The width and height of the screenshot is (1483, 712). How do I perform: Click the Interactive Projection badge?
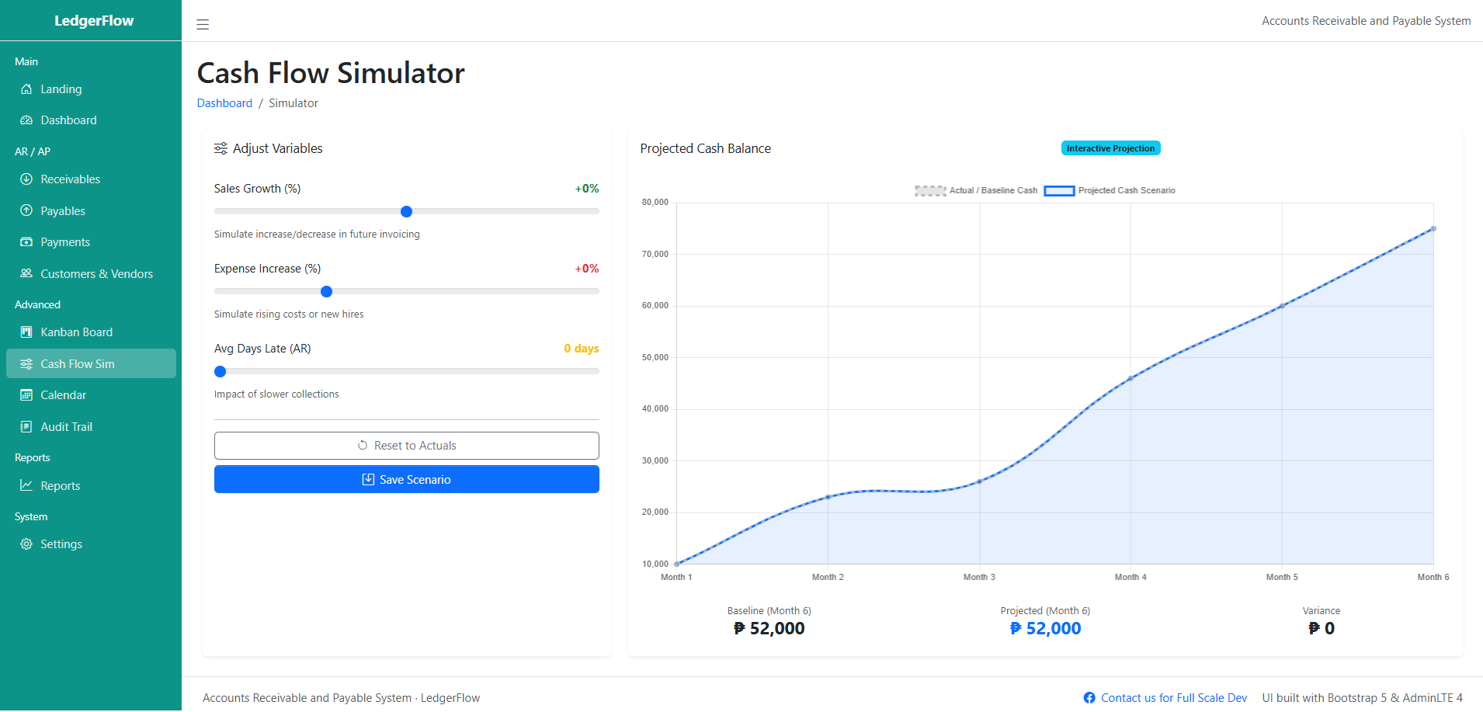click(x=1110, y=148)
